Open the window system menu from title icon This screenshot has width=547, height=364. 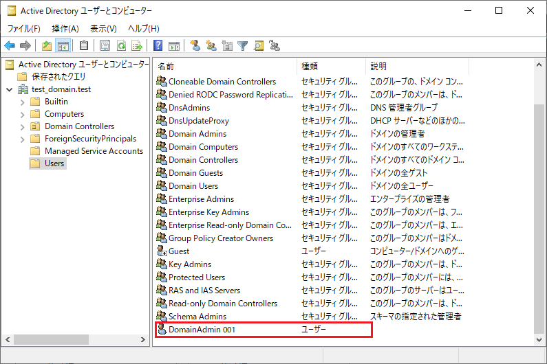coord(12,11)
